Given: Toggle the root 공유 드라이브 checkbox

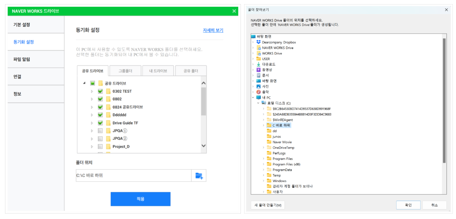Looking at the screenshot, I should tap(93, 83).
